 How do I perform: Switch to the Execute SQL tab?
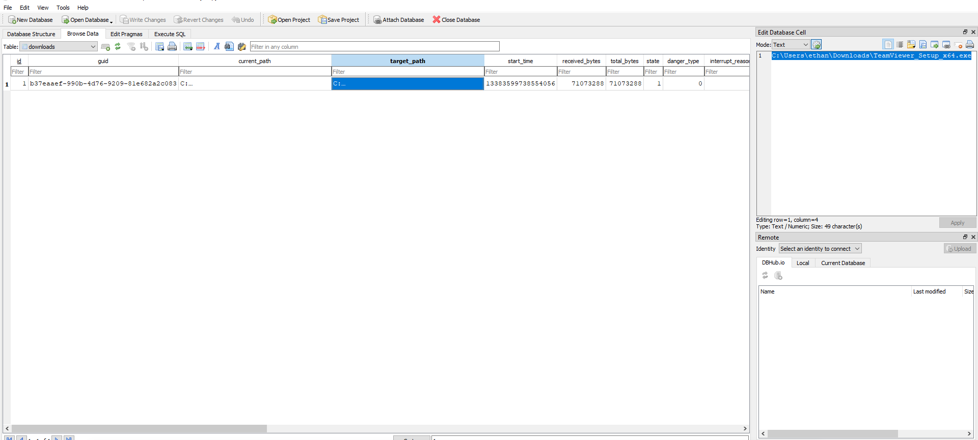tap(170, 34)
